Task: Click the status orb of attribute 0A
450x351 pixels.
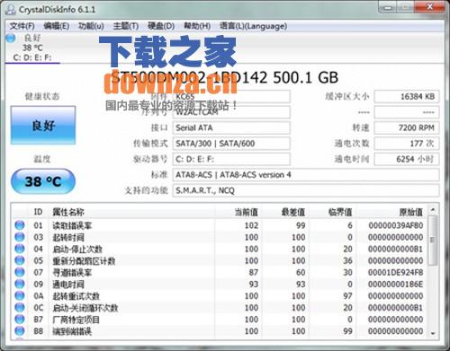Action: click(x=20, y=295)
